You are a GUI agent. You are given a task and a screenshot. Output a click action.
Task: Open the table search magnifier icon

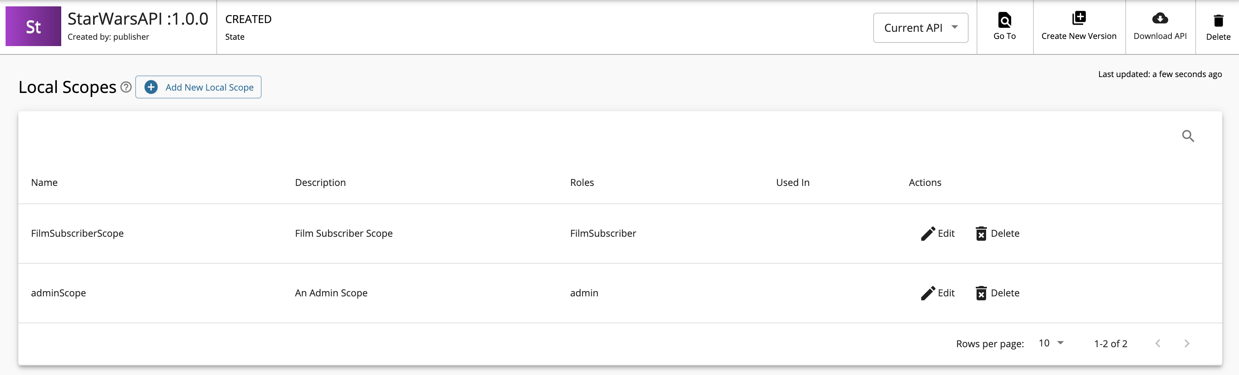pos(1188,136)
